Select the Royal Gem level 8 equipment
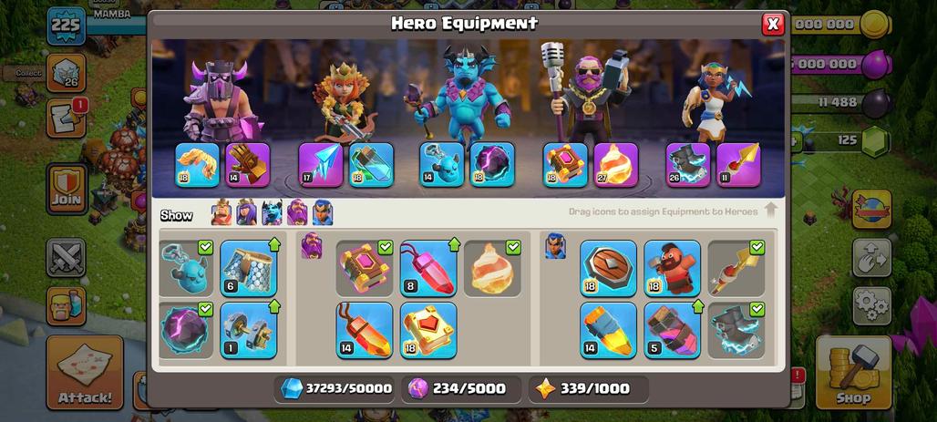Viewport: 937px width, 422px height. 428,268
